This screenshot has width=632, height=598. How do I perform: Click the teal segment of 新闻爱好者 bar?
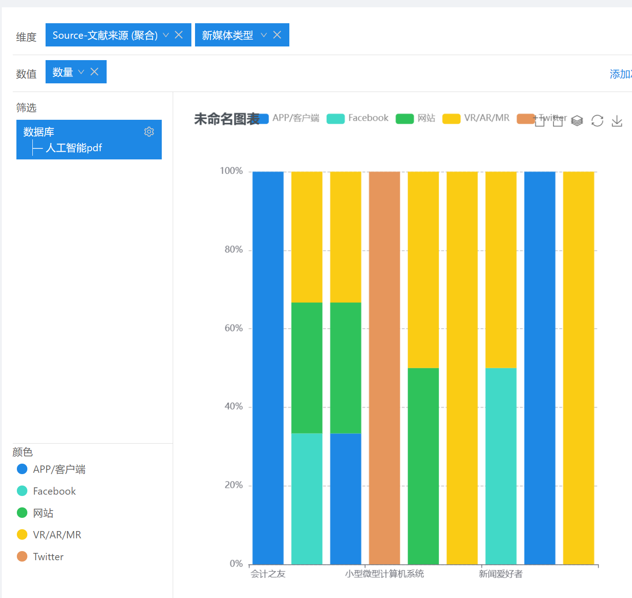click(501, 466)
